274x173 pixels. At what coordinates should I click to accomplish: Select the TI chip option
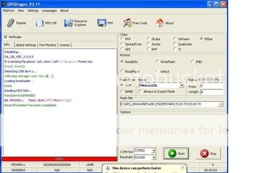(x=175, y=49)
